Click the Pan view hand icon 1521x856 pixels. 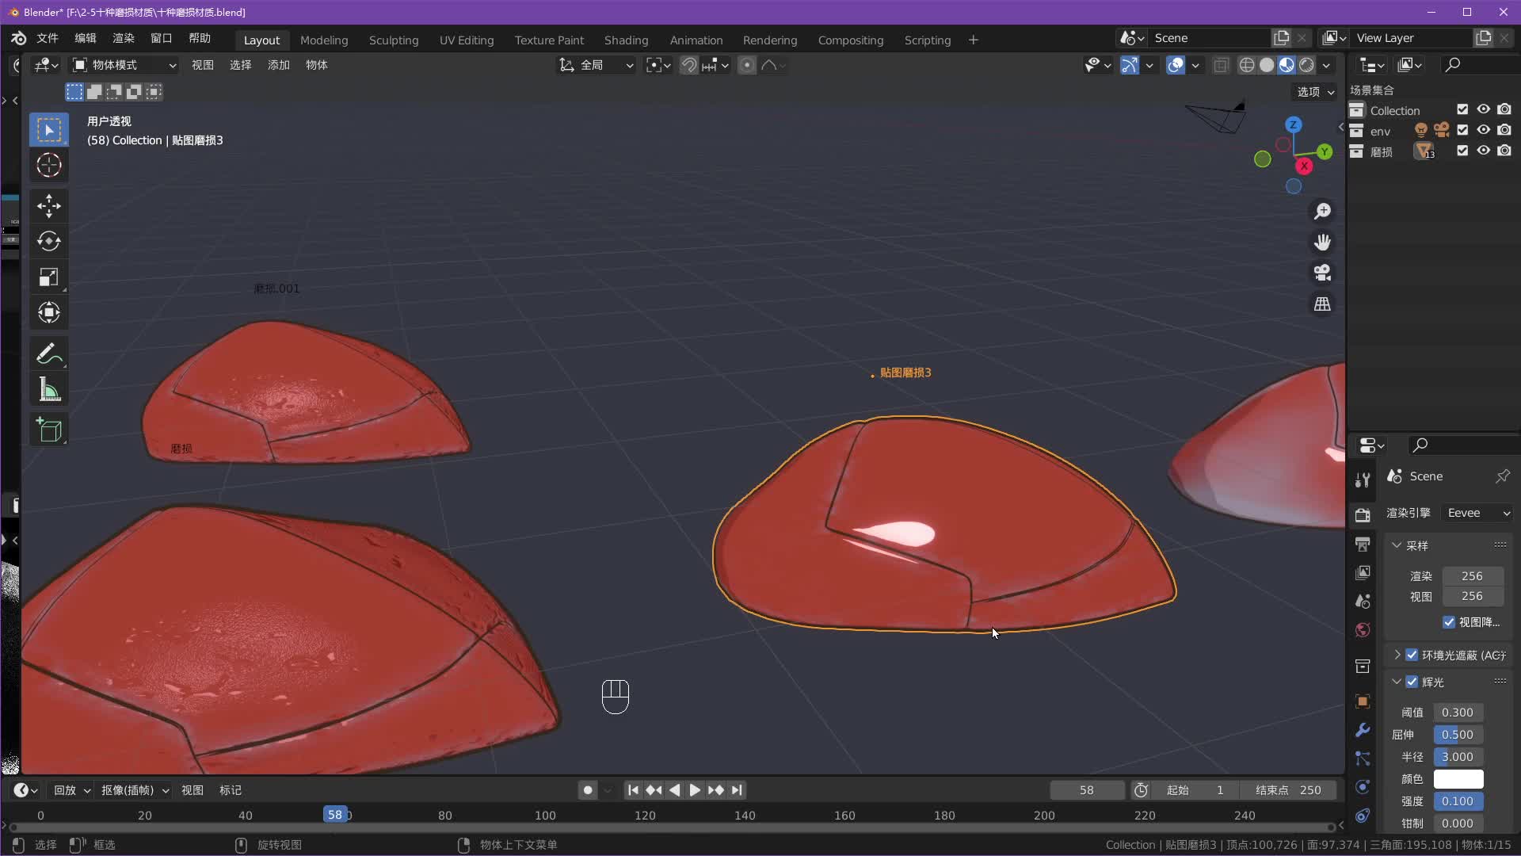tap(1322, 243)
